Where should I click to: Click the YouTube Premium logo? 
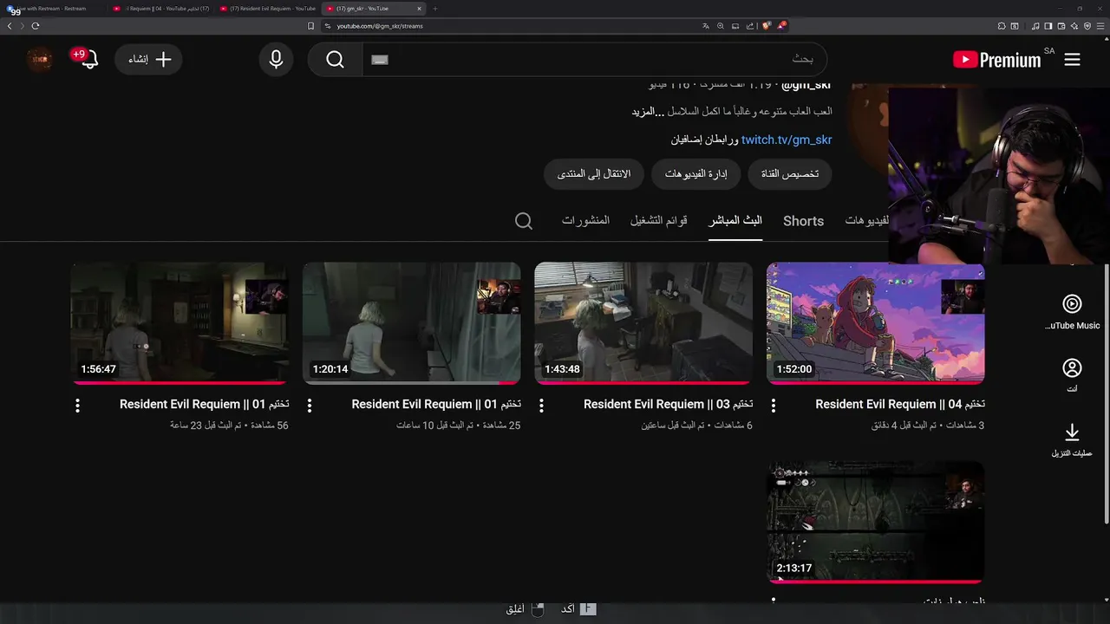click(x=996, y=60)
